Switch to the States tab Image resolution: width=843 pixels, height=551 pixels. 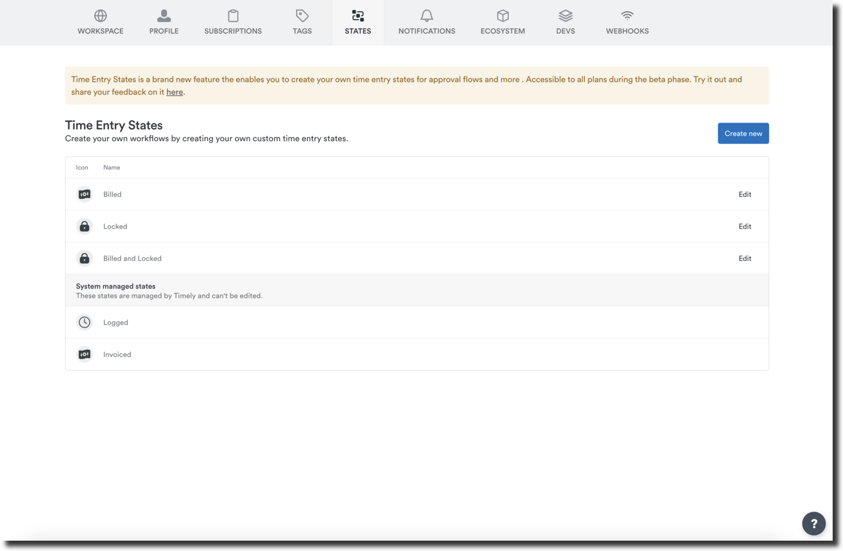tap(357, 21)
